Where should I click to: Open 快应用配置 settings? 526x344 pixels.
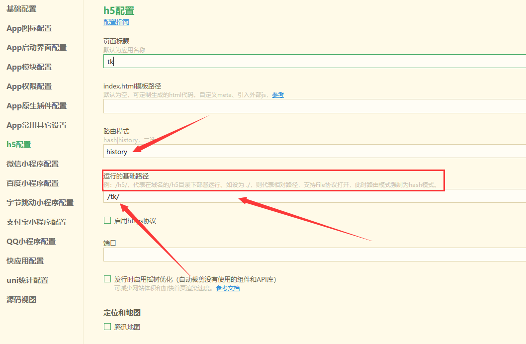(x=24, y=260)
